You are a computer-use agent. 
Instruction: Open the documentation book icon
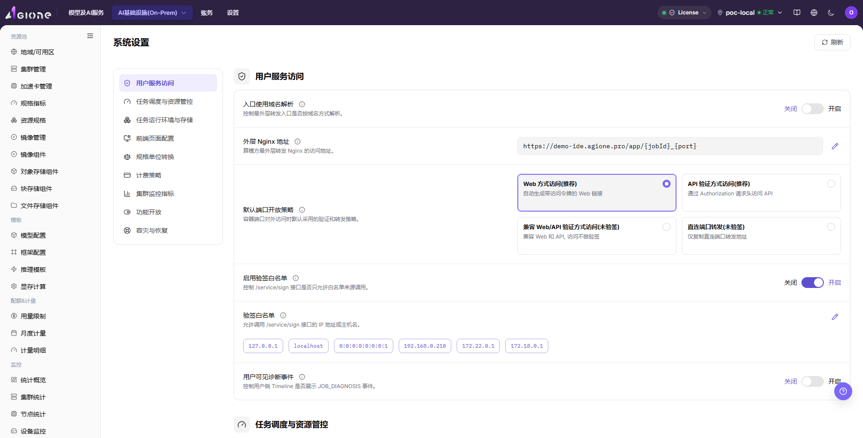tap(797, 13)
